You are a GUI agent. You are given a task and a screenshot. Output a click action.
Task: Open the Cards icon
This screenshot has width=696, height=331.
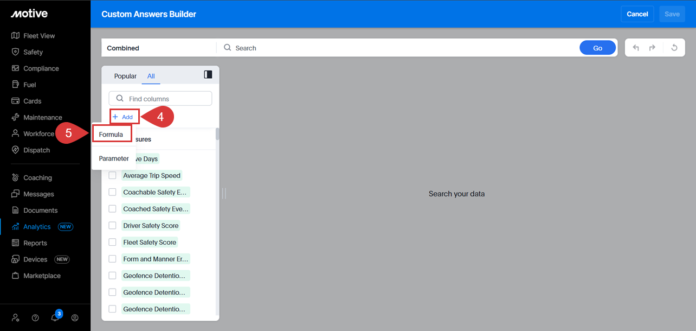16,101
